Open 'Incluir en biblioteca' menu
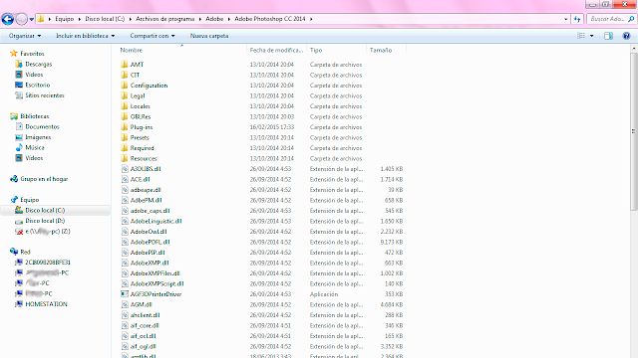Screen dimensions: 638x358 coord(86,36)
